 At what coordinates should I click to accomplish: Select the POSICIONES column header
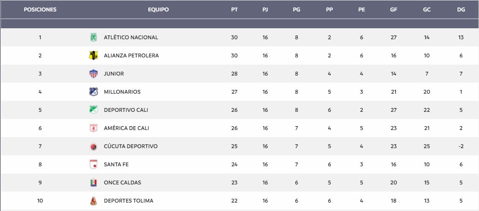(40, 9)
